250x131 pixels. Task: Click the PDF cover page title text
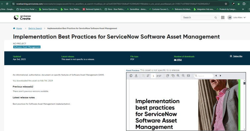click(157, 114)
